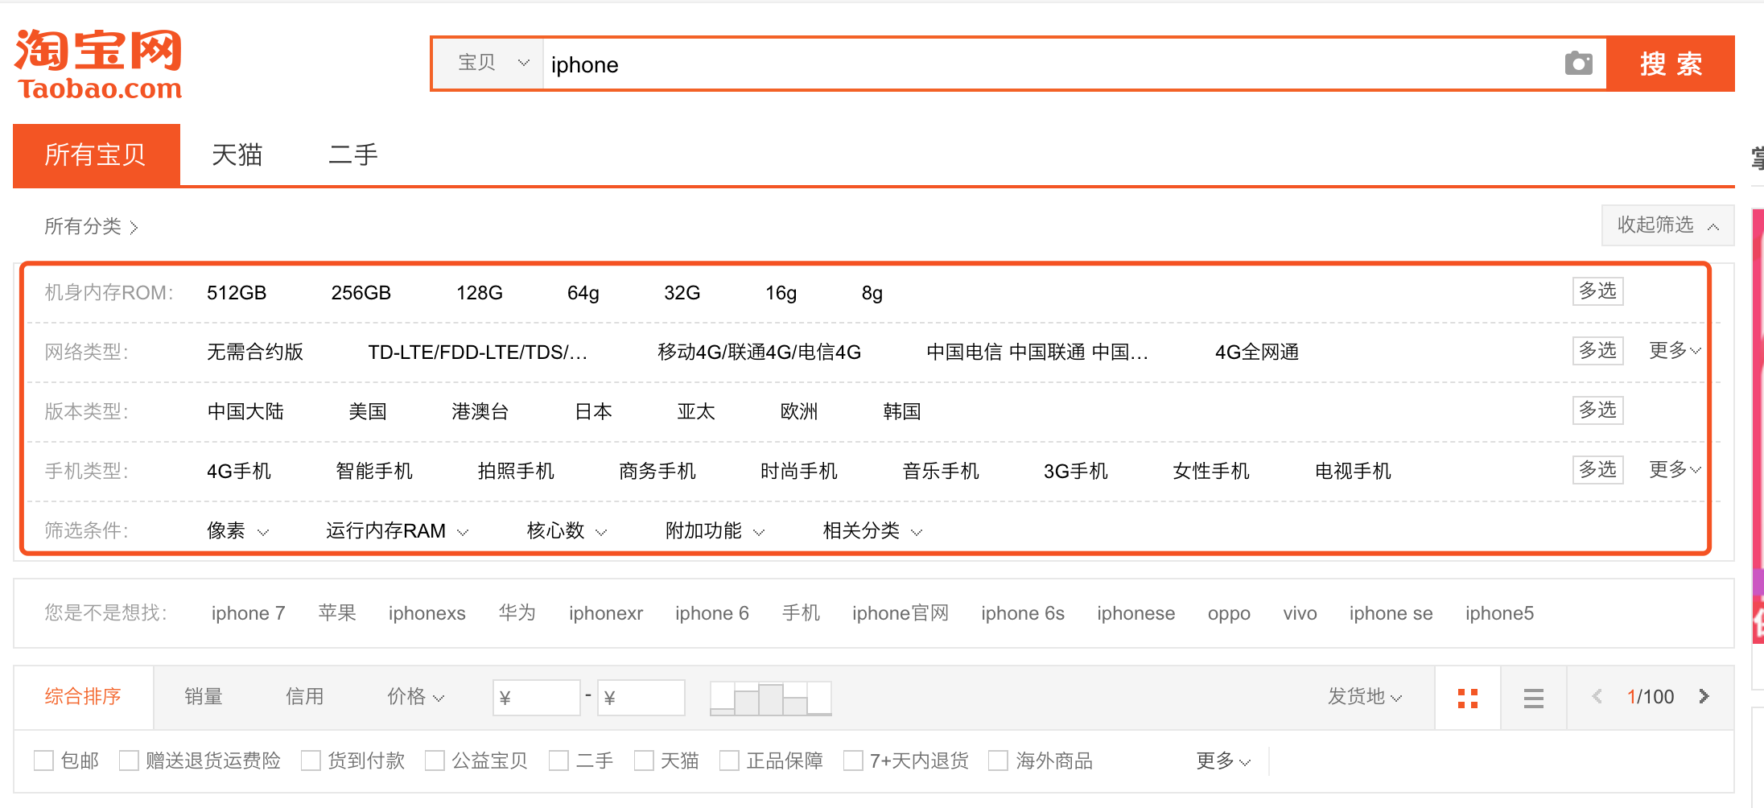Sort by 综合排序
1764x808 pixels.
[83, 696]
